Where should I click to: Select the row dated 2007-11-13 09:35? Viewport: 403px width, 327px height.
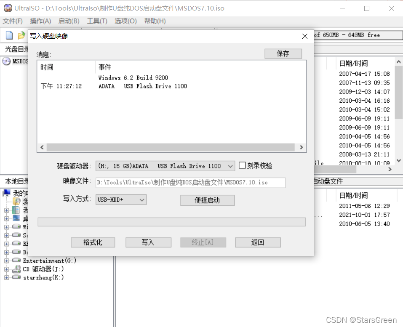click(x=364, y=83)
